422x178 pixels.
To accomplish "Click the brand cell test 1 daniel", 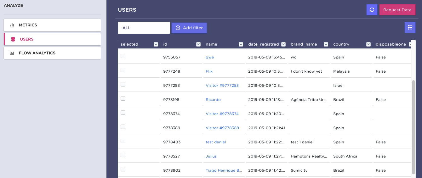I will (302, 142).
